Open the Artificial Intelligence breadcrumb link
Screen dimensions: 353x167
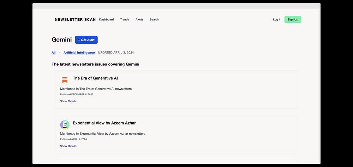pyautogui.click(x=79, y=53)
